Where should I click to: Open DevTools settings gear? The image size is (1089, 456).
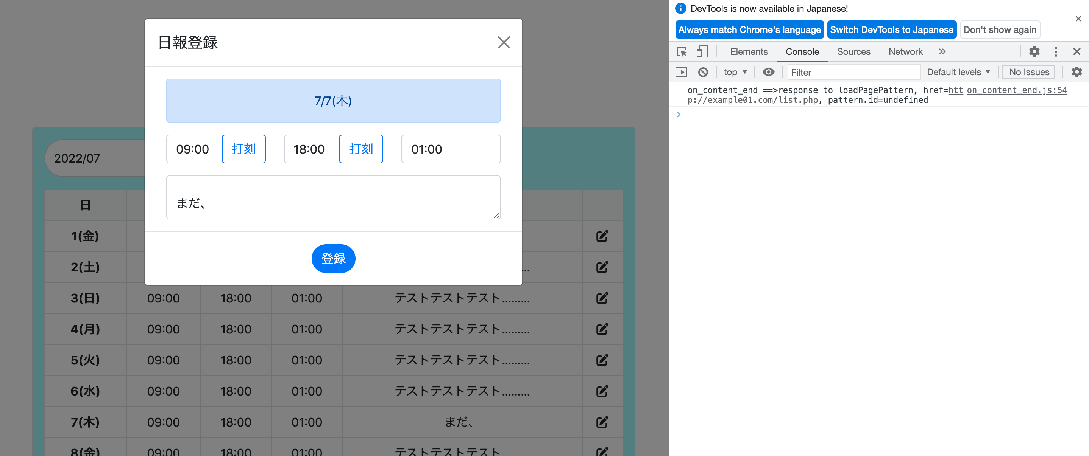[x=1034, y=51]
